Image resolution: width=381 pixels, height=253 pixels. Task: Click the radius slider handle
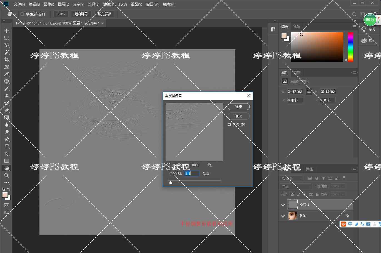click(171, 182)
